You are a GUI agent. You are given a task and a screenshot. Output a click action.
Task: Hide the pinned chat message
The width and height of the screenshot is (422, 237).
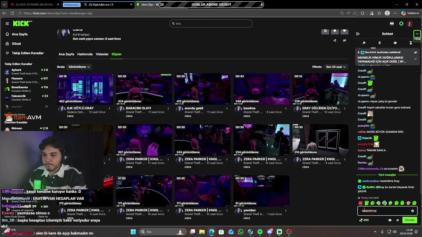click(x=415, y=52)
